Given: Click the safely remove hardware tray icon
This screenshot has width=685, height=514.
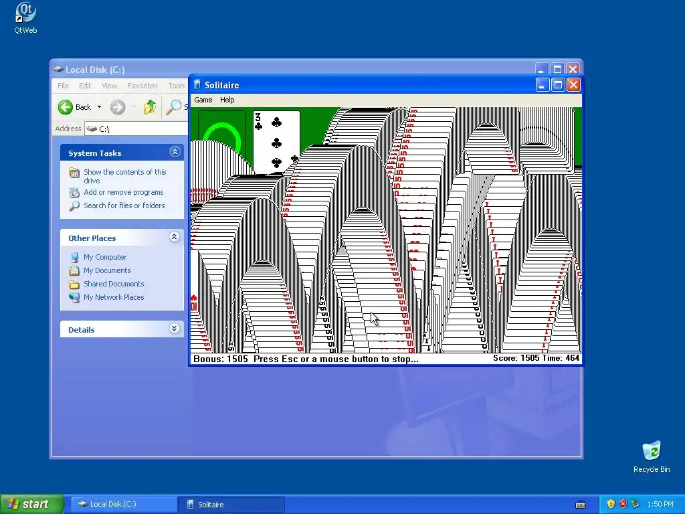Looking at the screenshot, I should tap(635, 504).
